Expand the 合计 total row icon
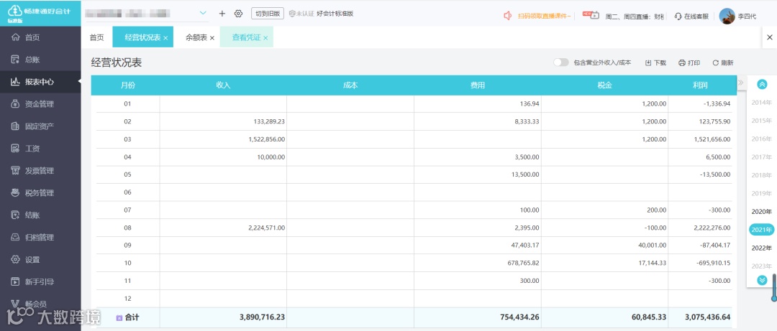This screenshot has height=331, width=777. [x=119, y=317]
